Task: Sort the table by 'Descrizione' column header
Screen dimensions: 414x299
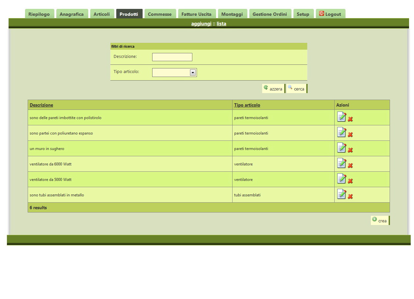Action: (x=41, y=105)
